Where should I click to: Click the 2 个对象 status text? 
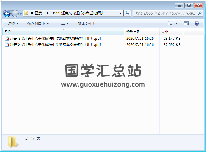pyautogui.click(x=33, y=138)
